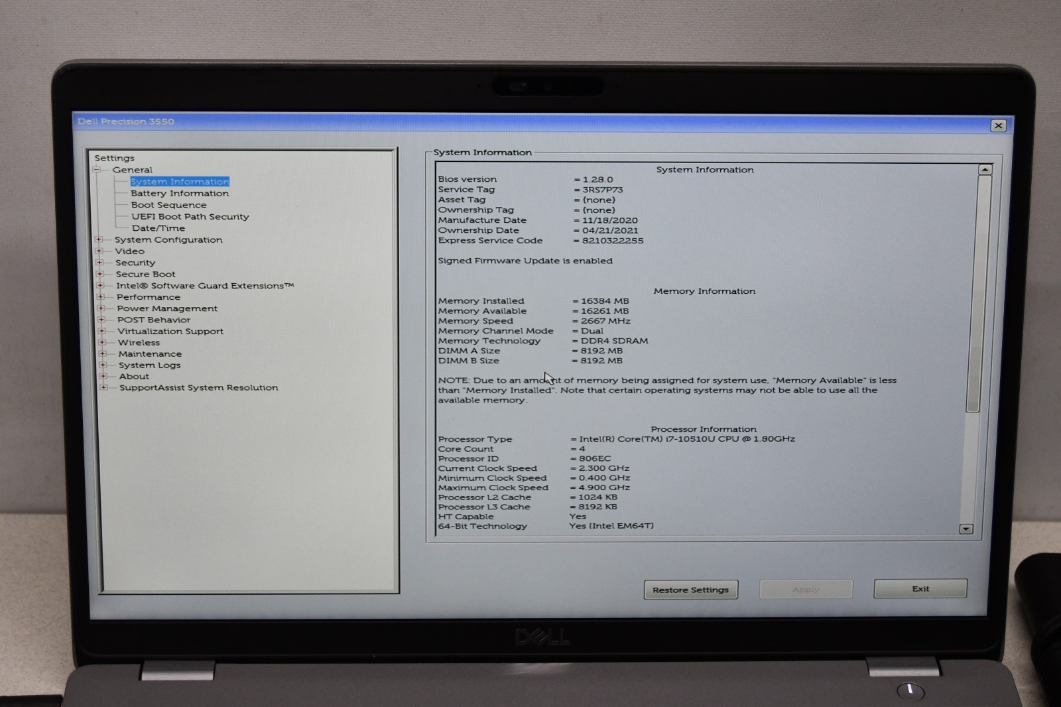
Task: Click the greyed Apply button
Action: [806, 589]
